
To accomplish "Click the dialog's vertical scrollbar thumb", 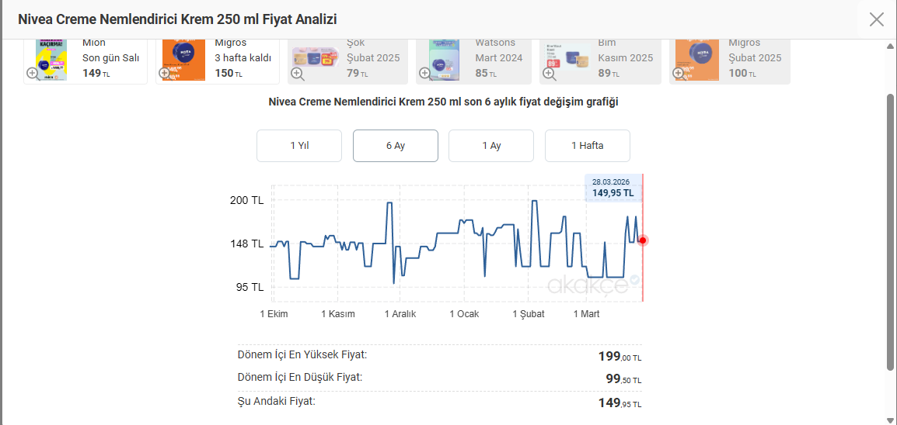I will pos(890,231).
